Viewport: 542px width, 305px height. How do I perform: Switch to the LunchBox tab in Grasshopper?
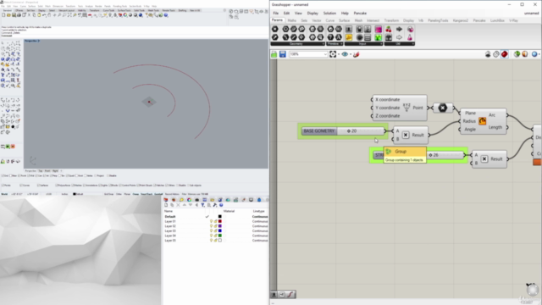[497, 20]
